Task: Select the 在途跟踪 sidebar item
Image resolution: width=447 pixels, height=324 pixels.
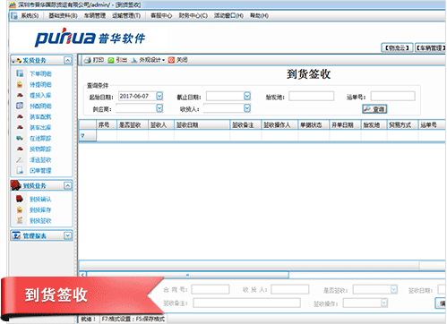Action: [40, 138]
